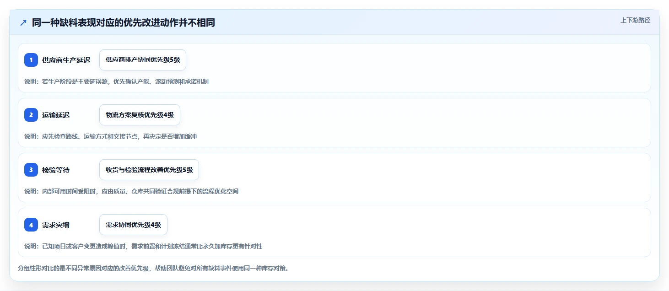Click the 说明 text about 质量、仓库共同验证
This screenshot has height=291, width=669.
tap(131, 191)
